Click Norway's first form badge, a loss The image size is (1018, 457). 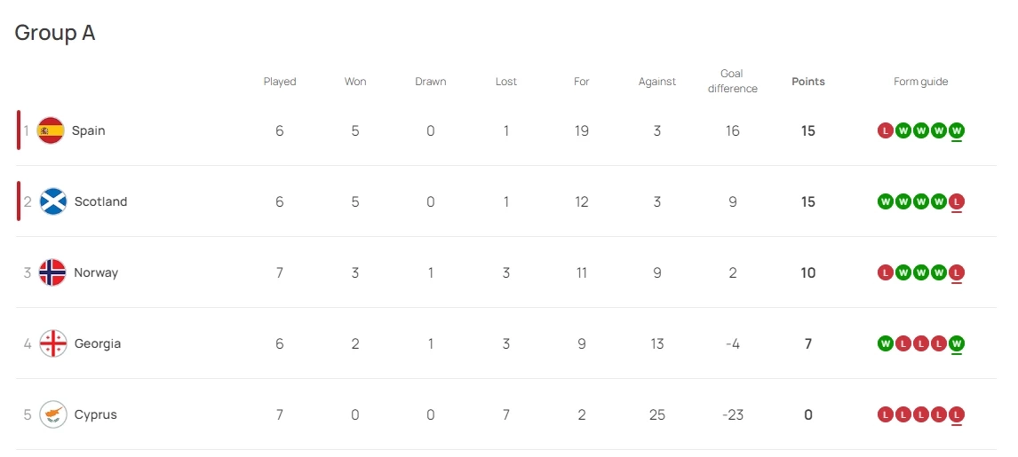pos(885,272)
